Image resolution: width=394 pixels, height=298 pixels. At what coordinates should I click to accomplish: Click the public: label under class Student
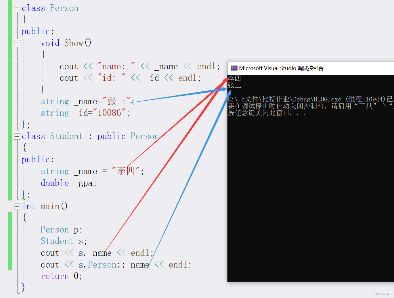pos(38,159)
